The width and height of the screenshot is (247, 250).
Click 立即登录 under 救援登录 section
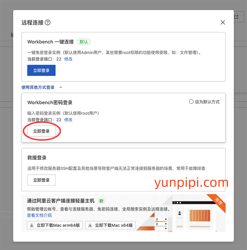tap(41, 180)
